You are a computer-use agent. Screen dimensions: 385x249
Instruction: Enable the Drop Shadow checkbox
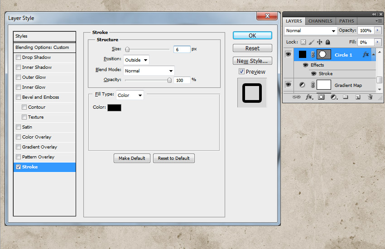pyautogui.click(x=18, y=57)
